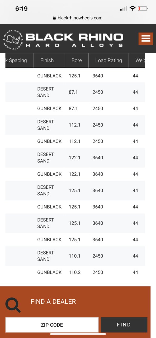This screenshot has height=338, width=156.
Task: Tap the FIND A DEALER heading
Action: [53, 302]
